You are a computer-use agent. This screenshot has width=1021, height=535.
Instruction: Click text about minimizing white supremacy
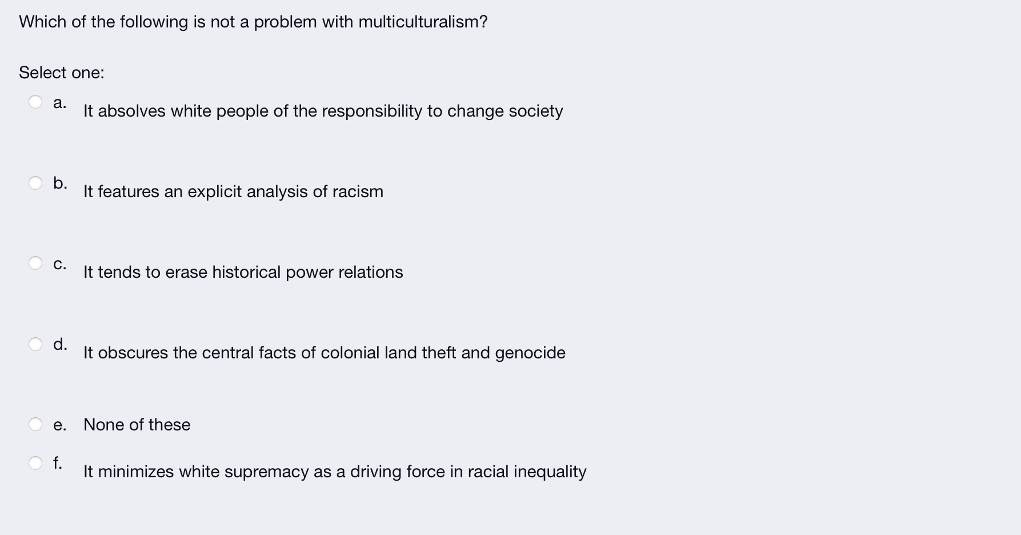pyautogui.click(x=334, y=472)
